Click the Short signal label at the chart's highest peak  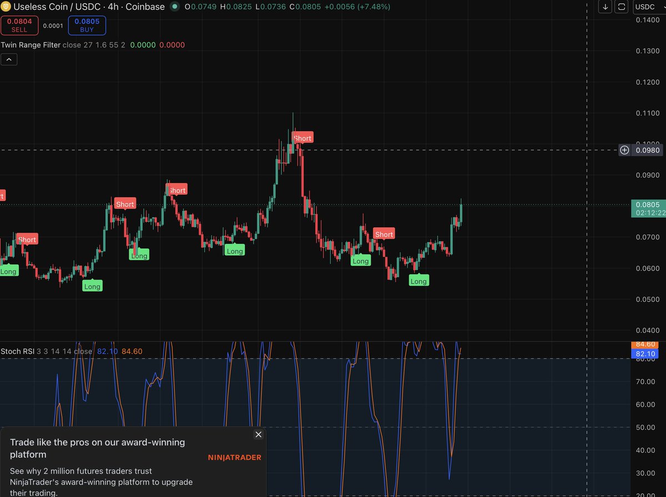302,138
